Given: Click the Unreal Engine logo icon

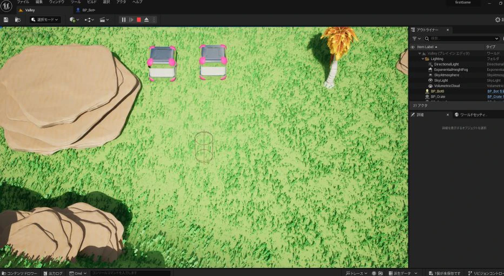Looking at the screenshot, I should tap(6, 6).
